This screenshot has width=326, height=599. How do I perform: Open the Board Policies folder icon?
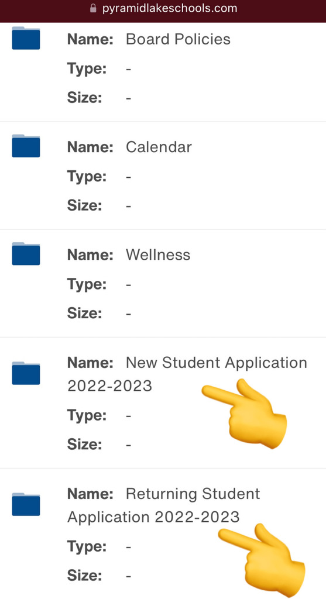(x=26, y=38)
